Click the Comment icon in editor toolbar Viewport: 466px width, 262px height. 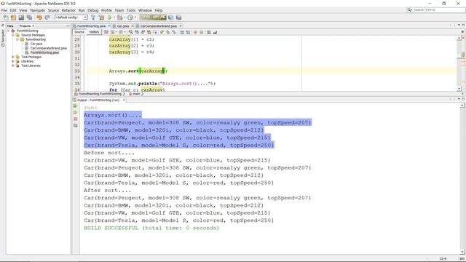[209, 32]
